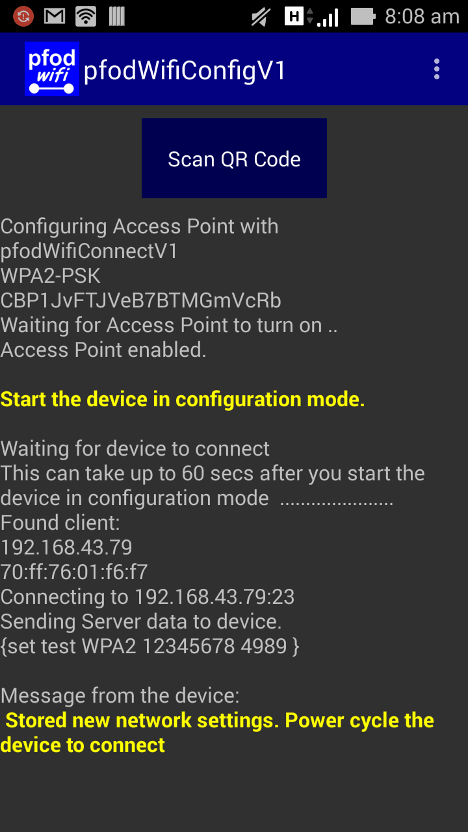
Task: Tap the 8:08 am clock
Action: click(x=422, y=16)
